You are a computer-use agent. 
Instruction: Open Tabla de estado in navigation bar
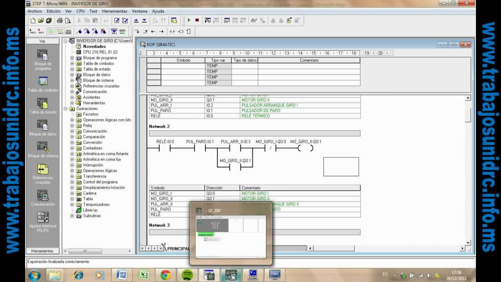pyautogui.click(x=43, y=106)
